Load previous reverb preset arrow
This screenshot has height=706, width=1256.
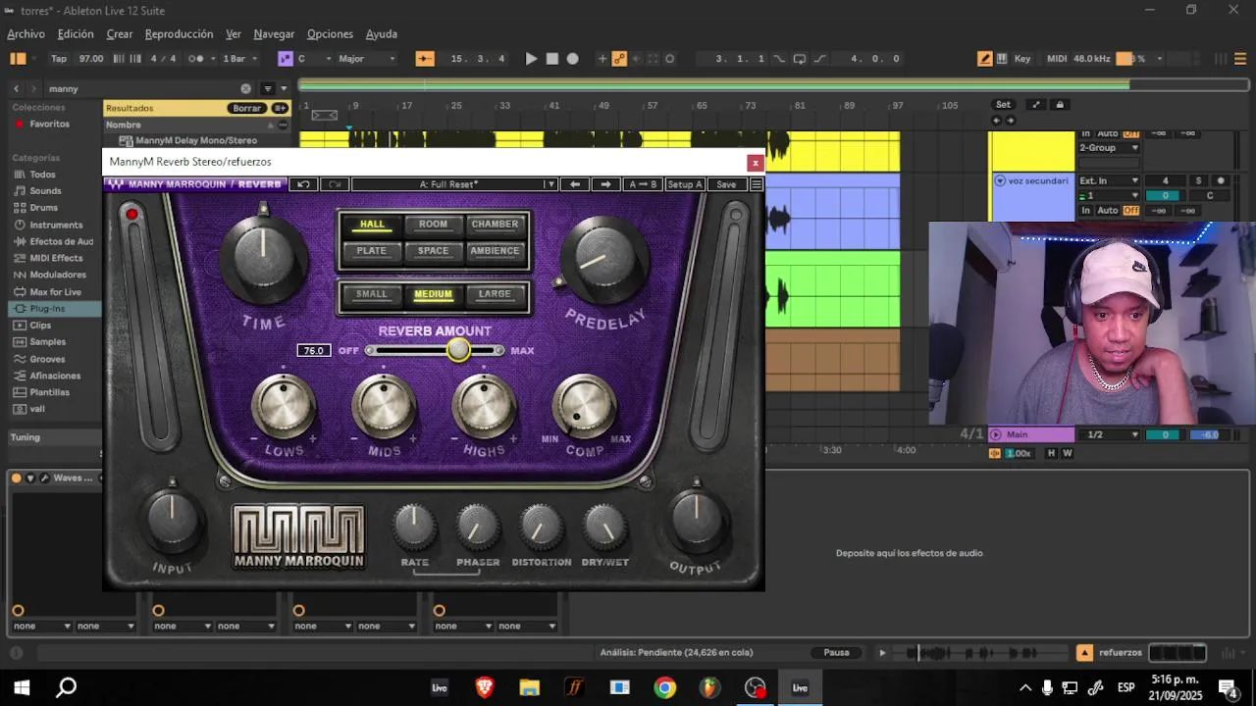pyautogui.click(x=575, y=184)
